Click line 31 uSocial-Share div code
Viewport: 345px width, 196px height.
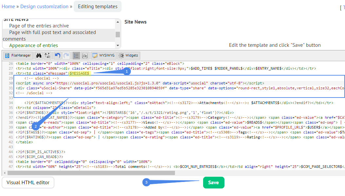coord(180,88)
